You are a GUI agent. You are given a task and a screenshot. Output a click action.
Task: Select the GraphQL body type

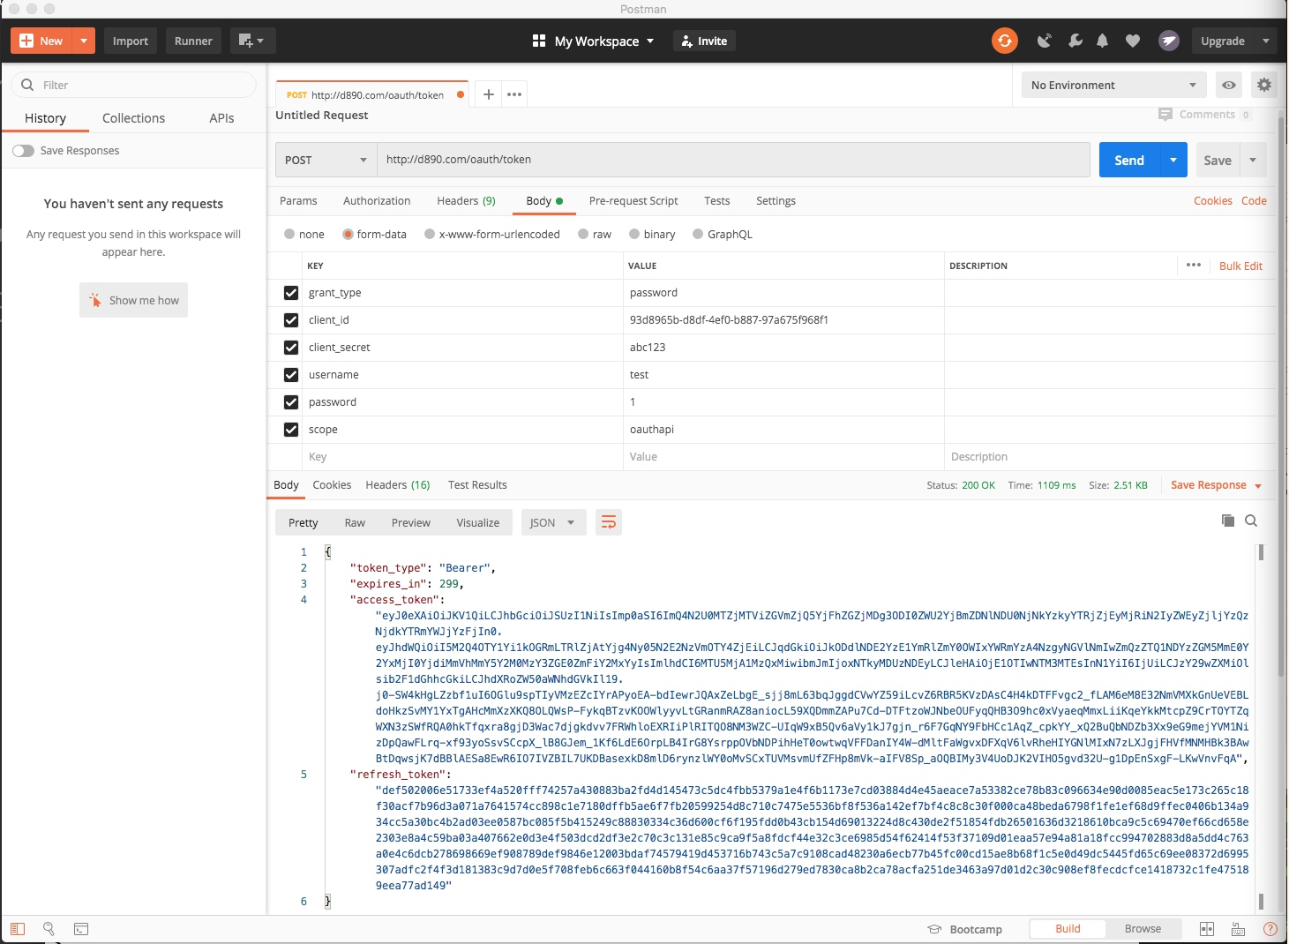tap(698, 234)
